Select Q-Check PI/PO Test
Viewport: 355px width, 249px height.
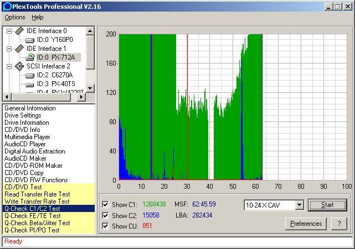click(x=49, y=230)
